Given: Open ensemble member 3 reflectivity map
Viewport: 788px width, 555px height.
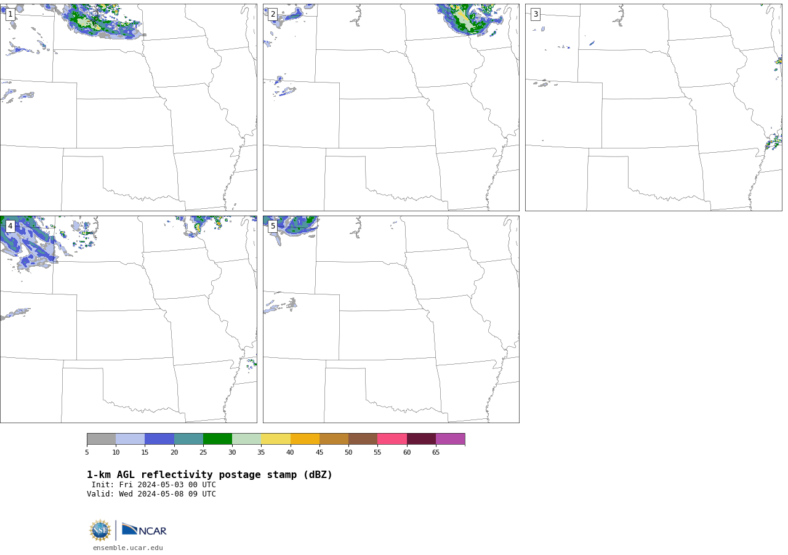Looking at the screenshot, I should (653, 107).
